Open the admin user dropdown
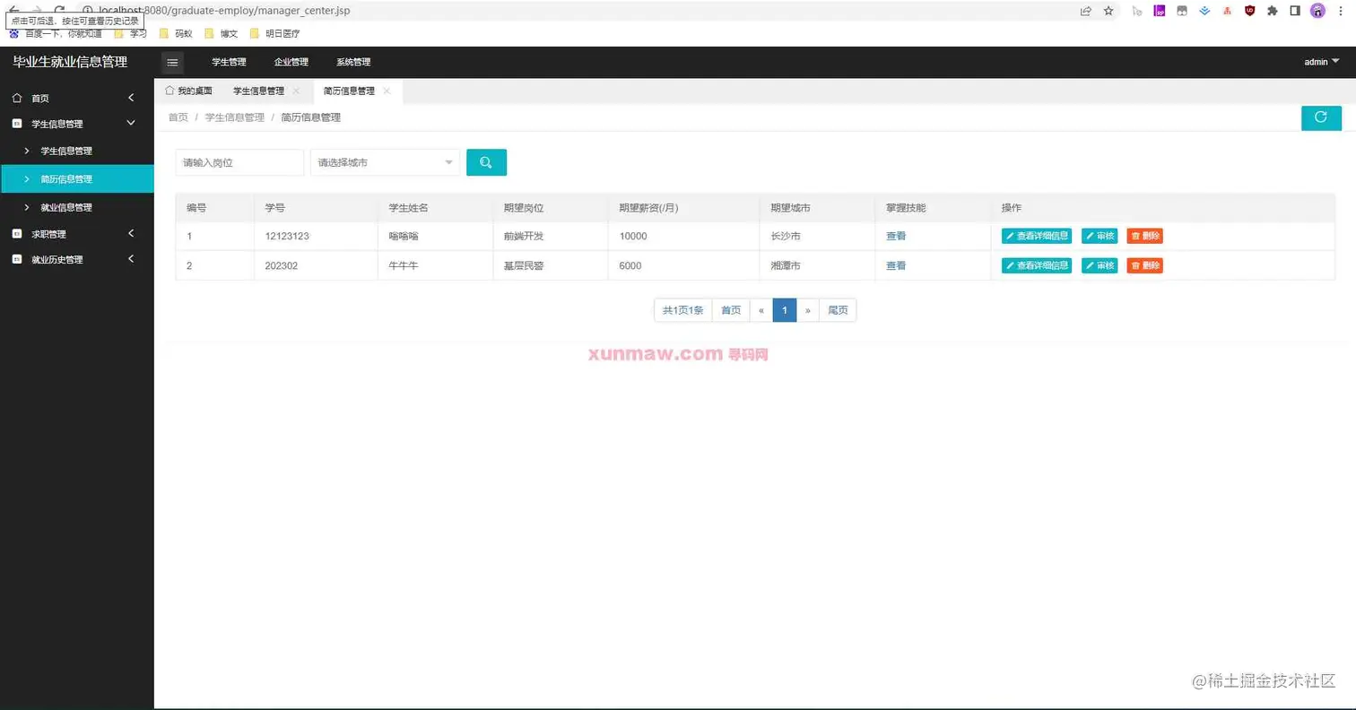Viewport: 1356px width, 710px height. pos(1322,62)
